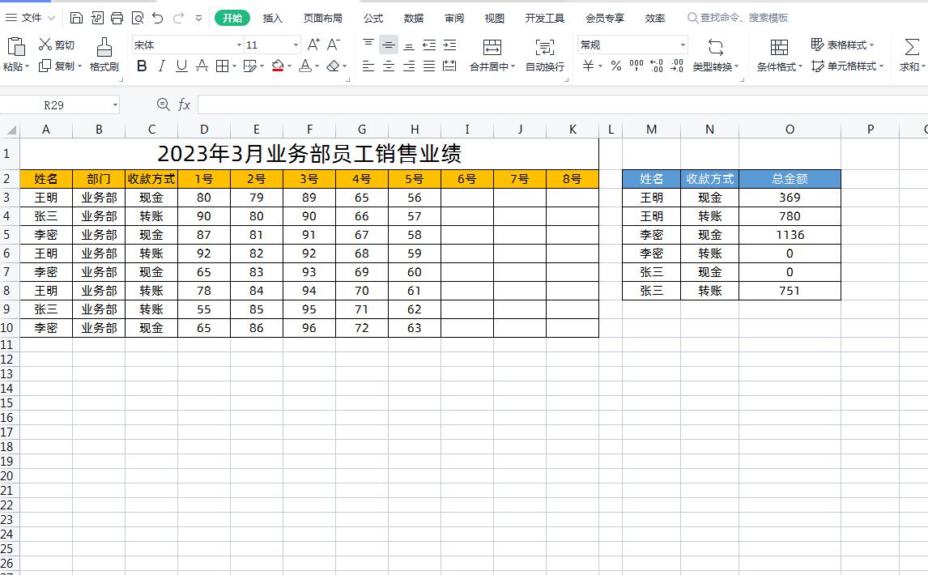Toggle underline formatting
928x575 pixels.
(x=181, y=66)
